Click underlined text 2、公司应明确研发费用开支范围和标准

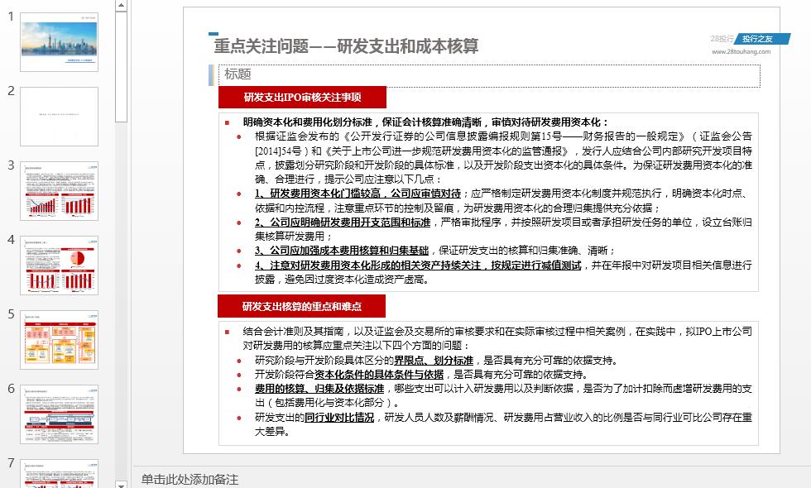[x=343, y=222]
